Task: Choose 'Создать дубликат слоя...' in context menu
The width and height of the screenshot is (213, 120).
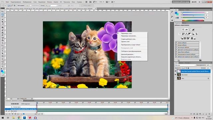Action: pos(128,39)
